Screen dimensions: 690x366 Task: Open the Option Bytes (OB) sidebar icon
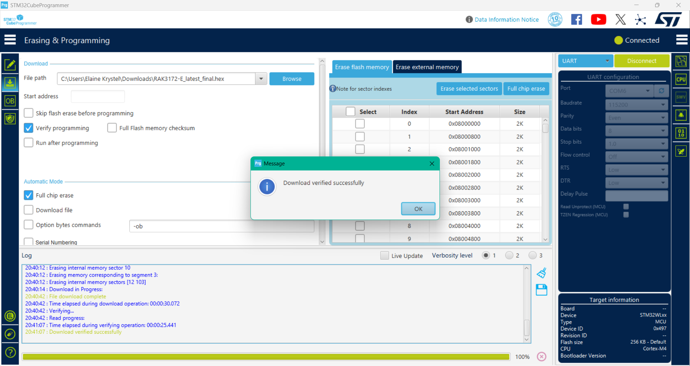10,101
